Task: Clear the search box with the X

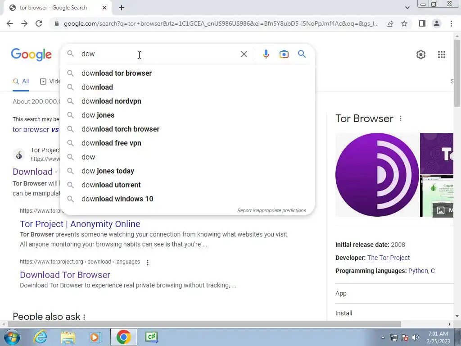Action: coord(244,54)
